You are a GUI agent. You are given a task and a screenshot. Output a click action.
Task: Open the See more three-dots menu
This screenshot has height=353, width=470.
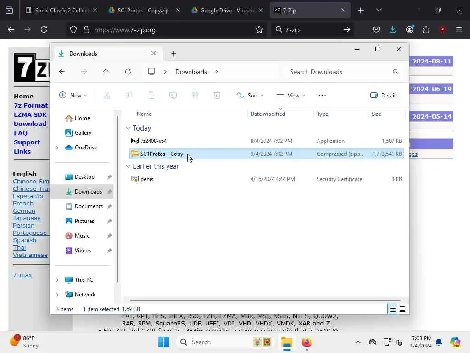[x=322, y=96]
